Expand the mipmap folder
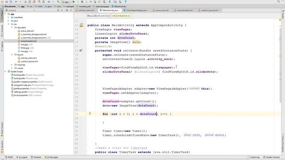Screen dimensions: 285x160 (12, 65)
